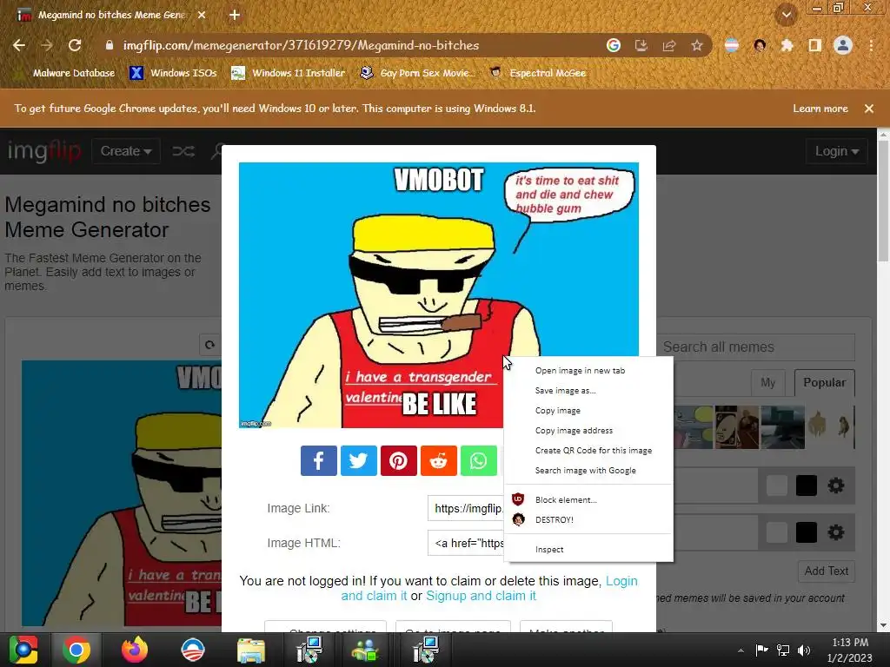Viewport: 890px width, 667px height.
Task: Share meme on Facebook
Action: [318, 460]
